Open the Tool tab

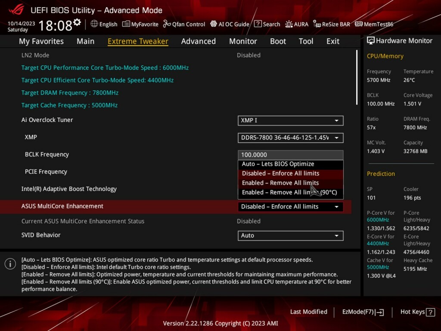tap(306, 41)
